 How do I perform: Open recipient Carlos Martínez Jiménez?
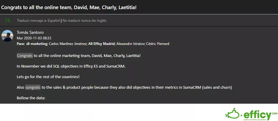(x=68, y=44)
